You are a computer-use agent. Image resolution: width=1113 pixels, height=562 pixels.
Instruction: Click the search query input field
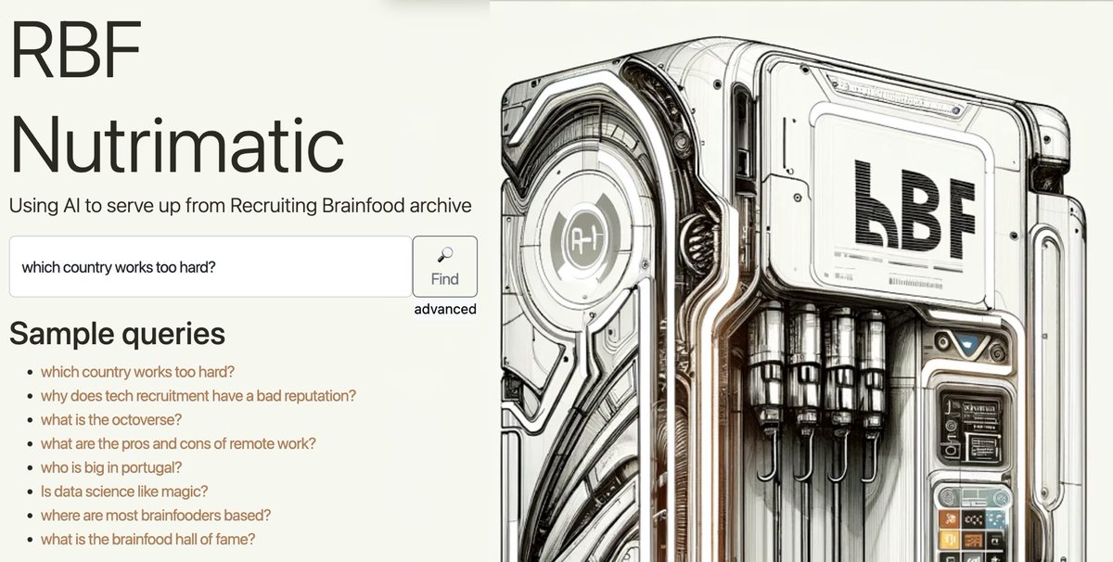point(211,267)
